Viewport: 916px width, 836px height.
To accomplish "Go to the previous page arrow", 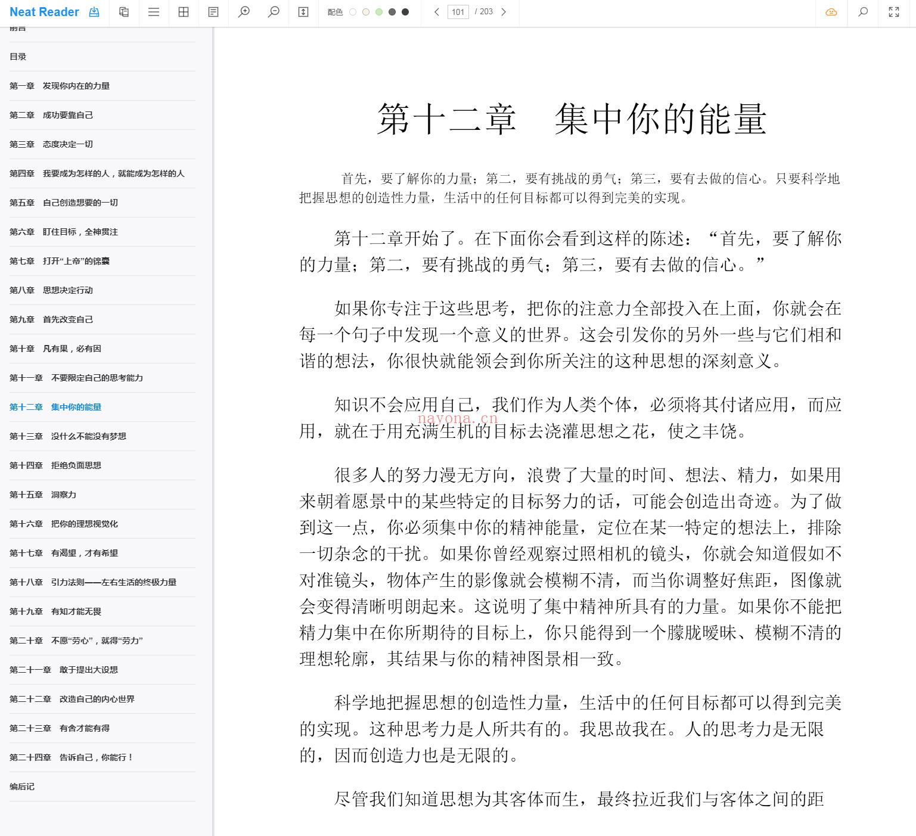I will pos(437,12).
